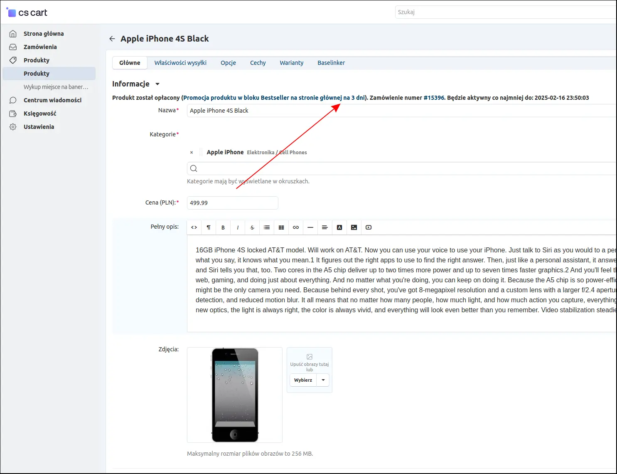Click the Szukaj search field

tap(506, 12)
